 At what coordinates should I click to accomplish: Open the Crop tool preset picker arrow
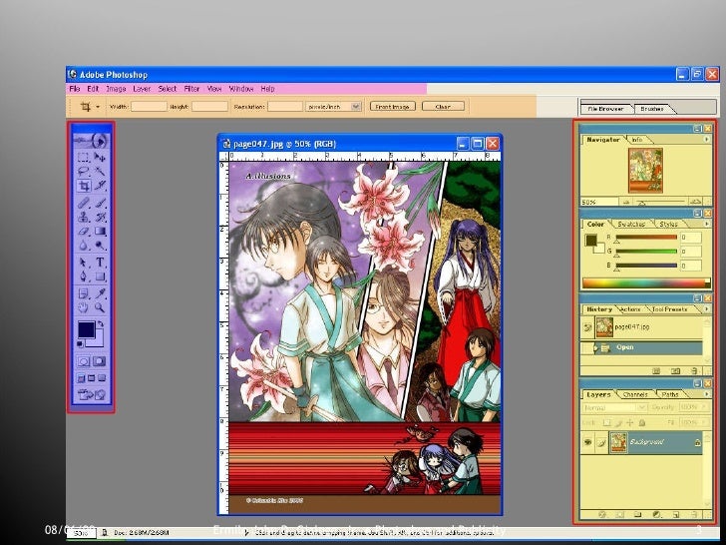pyautogui.click(x=98, y=107)
